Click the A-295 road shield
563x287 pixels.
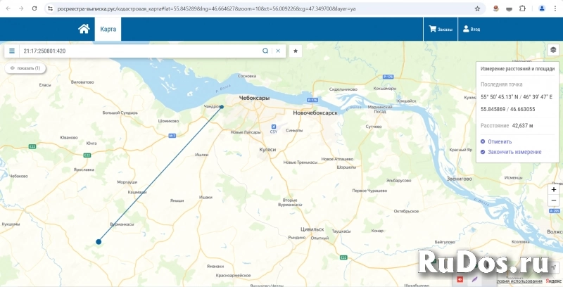(555, 210)
